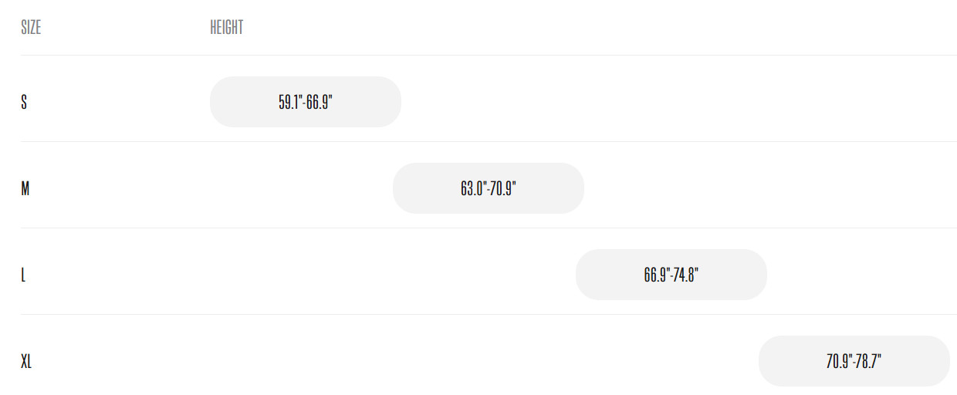
Task: Click the 70.9" minimum value in XL row
Action: (839, 361)
